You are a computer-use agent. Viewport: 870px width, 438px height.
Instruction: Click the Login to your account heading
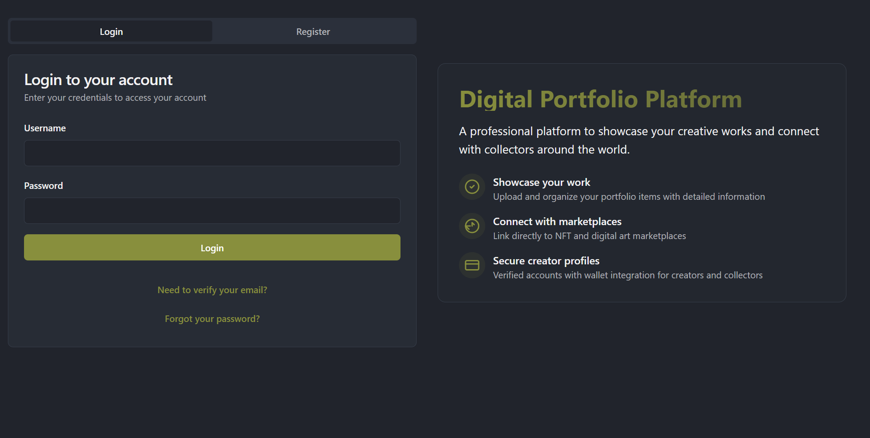(98, 80)
